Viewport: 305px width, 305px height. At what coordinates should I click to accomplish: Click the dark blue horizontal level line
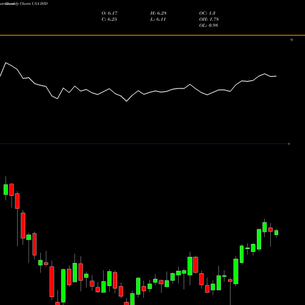coord(143,144)
